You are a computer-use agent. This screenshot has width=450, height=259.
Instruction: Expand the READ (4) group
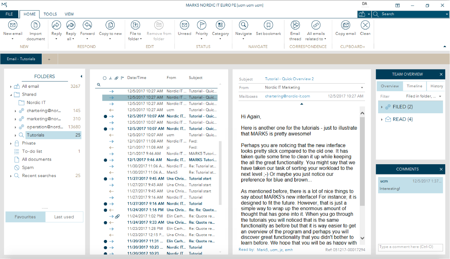[x=382, y=120]
